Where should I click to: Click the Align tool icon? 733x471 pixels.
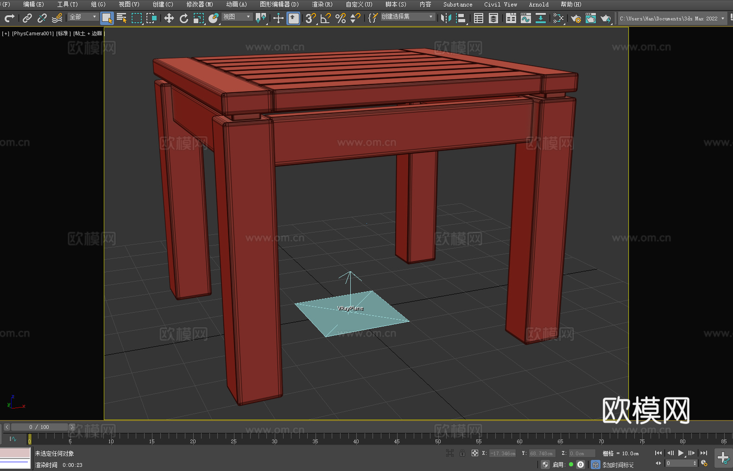pyautogui.click(x=461, y=18)
